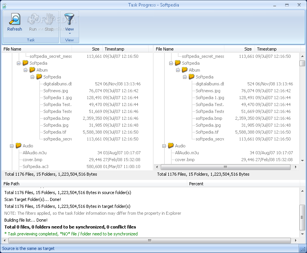The width and height of the screenshot is (307, 253).
Task: Select Softpedia.ac3 in the left pane
Action: tap(36, 166)
